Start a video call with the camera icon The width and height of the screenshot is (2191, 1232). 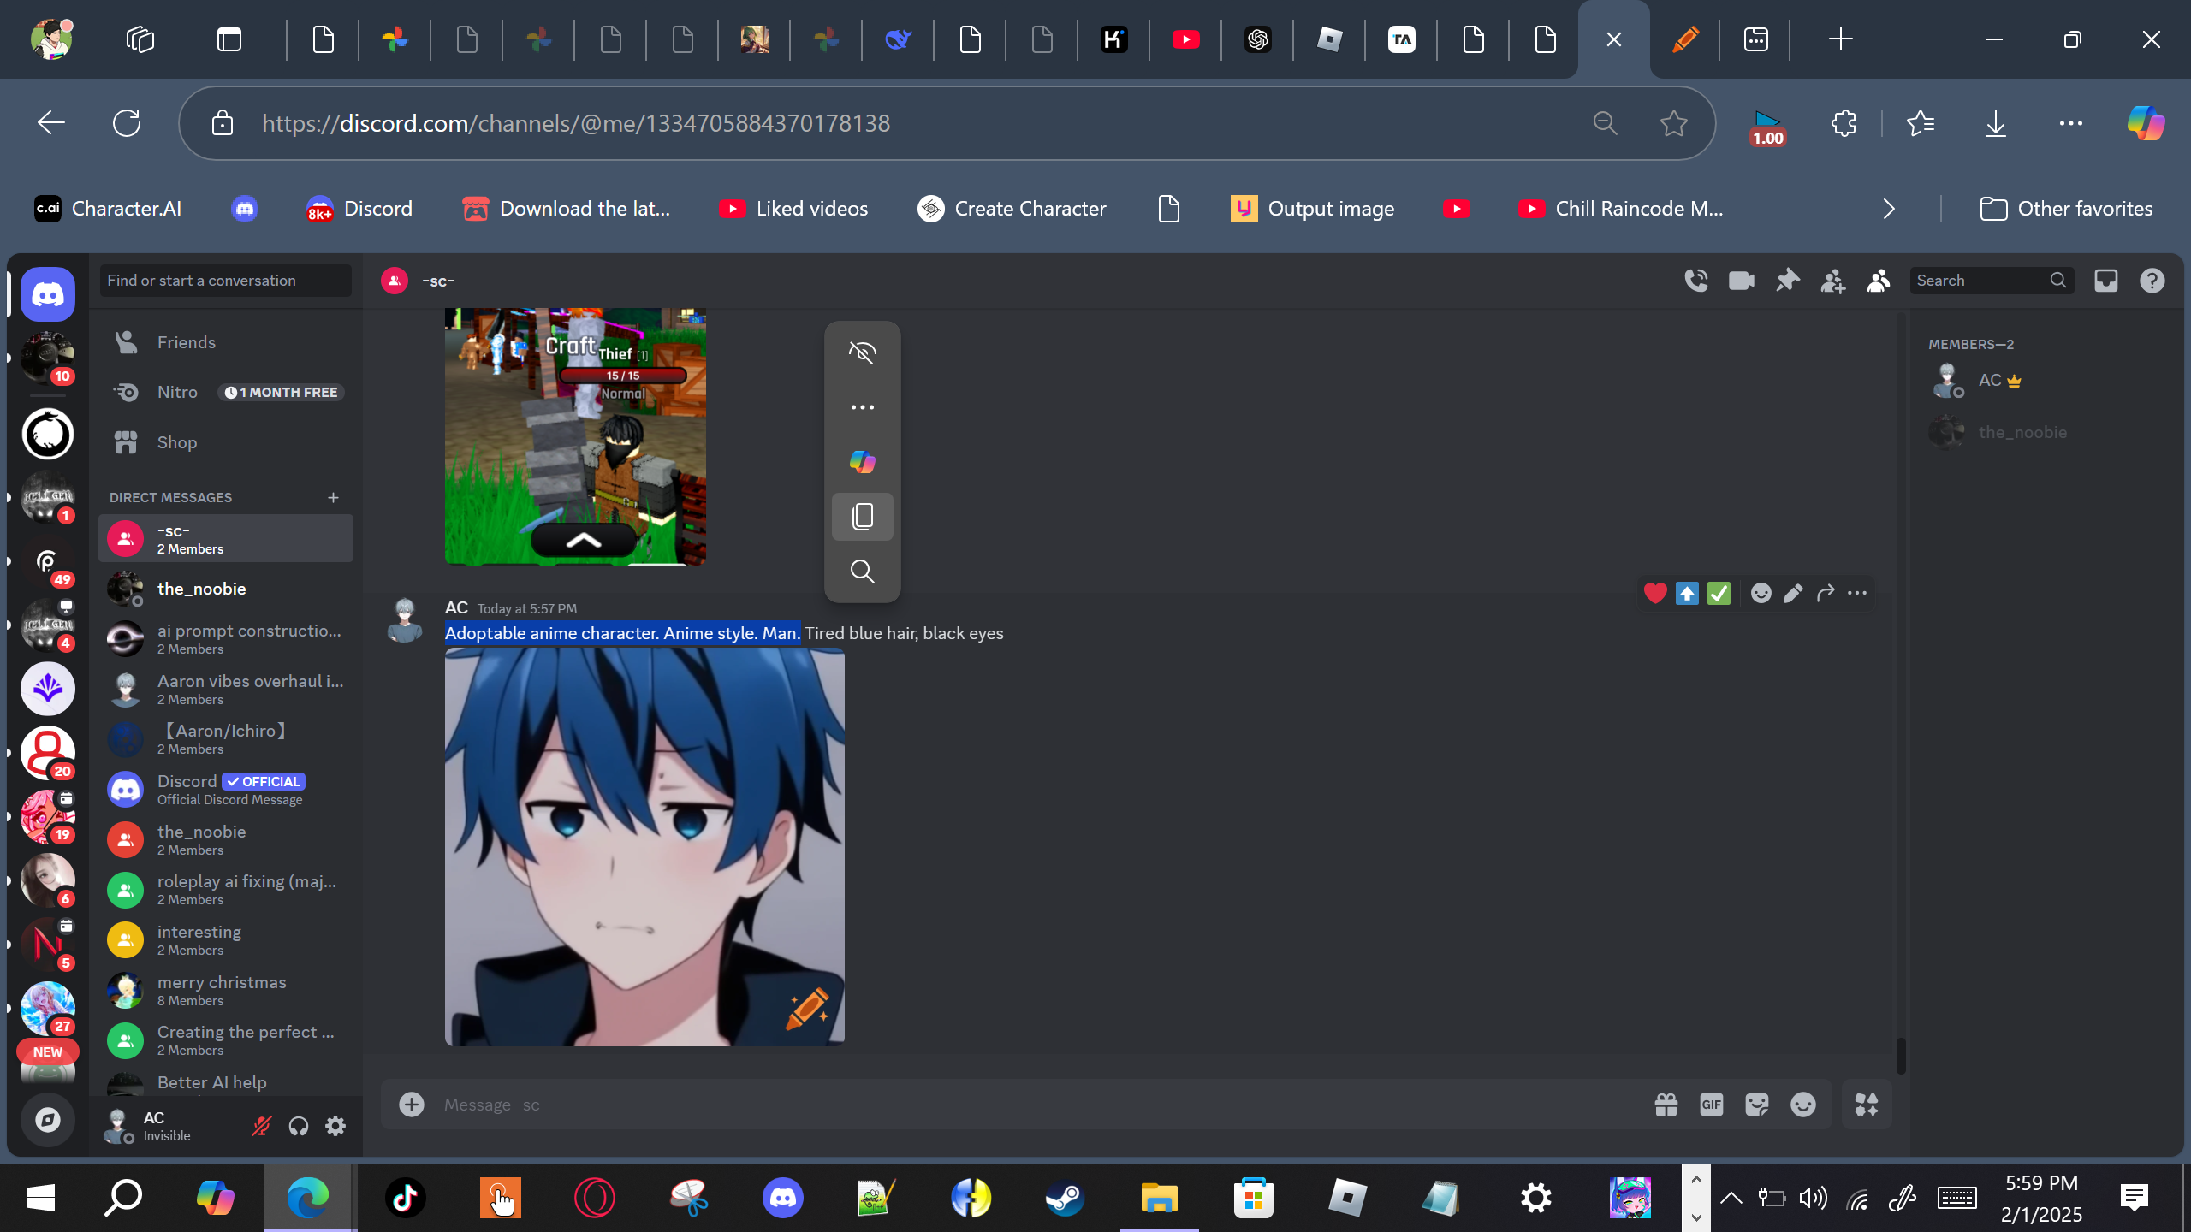(x=1742, y=281)
